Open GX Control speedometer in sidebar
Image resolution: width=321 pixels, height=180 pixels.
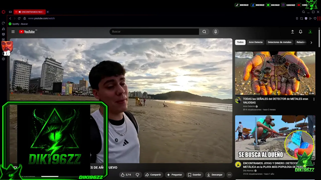(x=4, y=23)
